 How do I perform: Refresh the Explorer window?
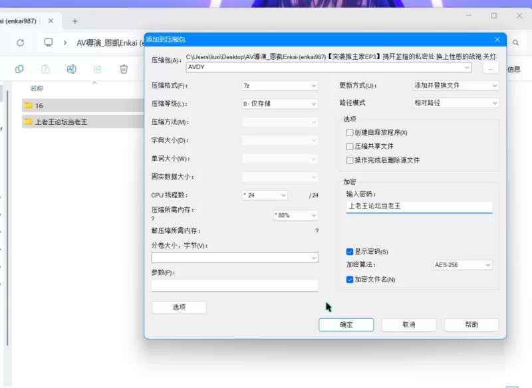(x=21, y=43)
